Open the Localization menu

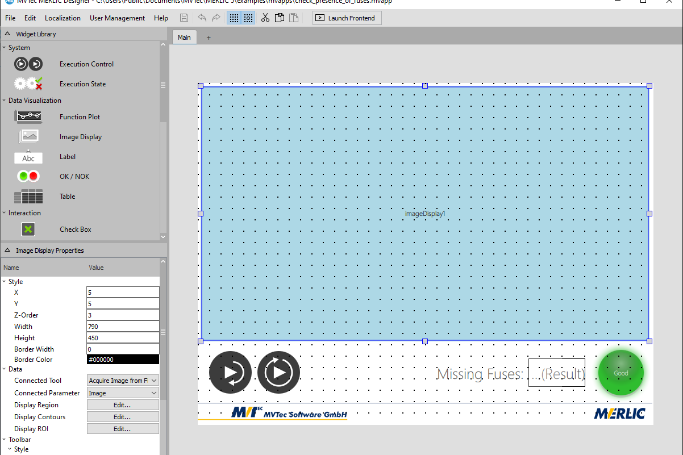click(63, 18)
